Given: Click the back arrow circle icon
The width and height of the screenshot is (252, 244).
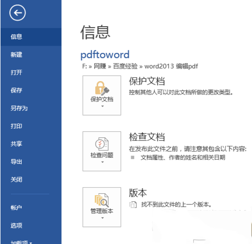Looking at the screenshot, I should (x=18, y=13).
